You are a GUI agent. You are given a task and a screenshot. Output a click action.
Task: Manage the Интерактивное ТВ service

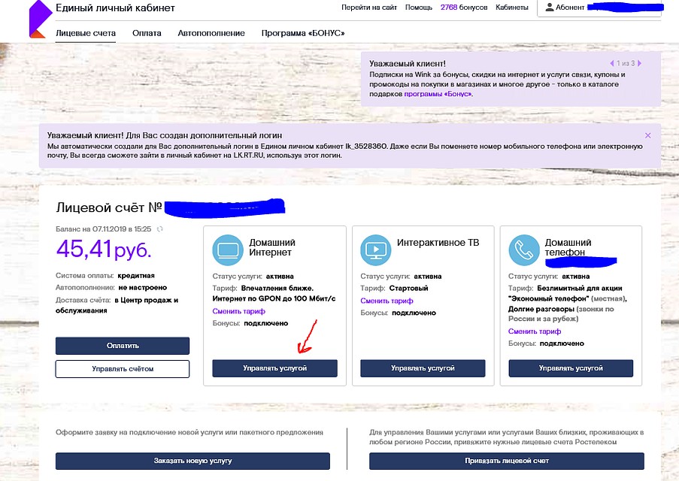coord(423,368)
